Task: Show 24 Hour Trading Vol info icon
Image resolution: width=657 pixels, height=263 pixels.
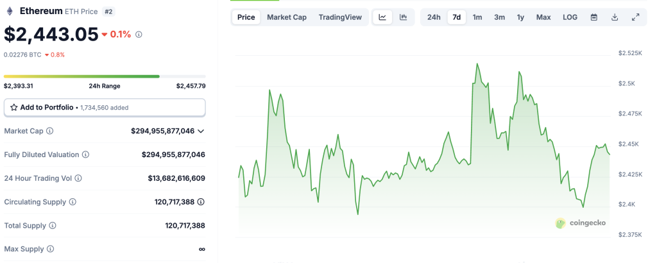Action: pos(78,178)
